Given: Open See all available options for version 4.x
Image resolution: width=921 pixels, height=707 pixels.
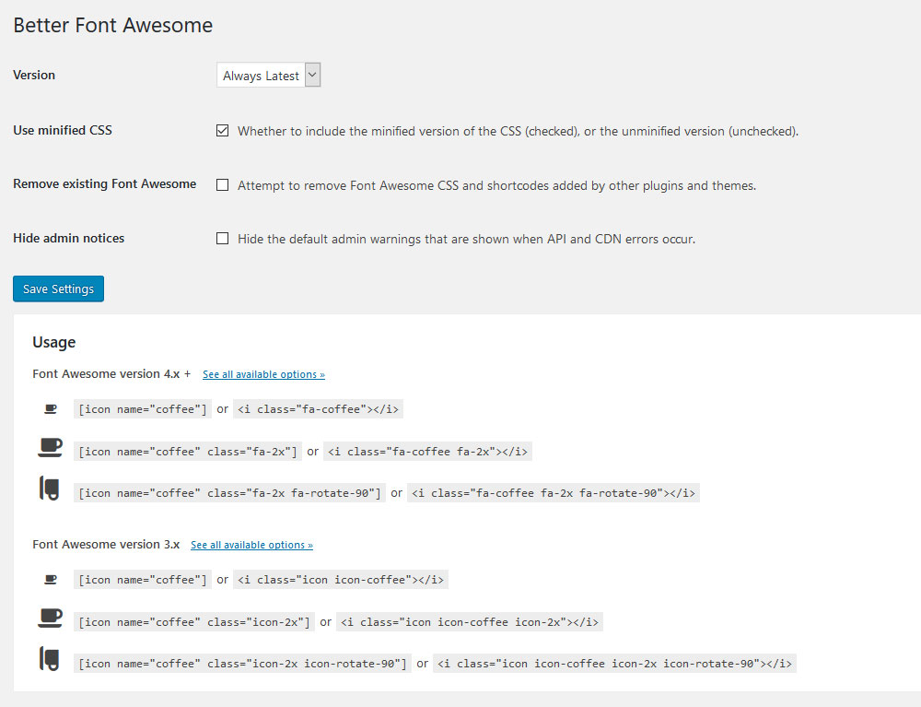Looking at the screenshot, I should pos(263,373).
